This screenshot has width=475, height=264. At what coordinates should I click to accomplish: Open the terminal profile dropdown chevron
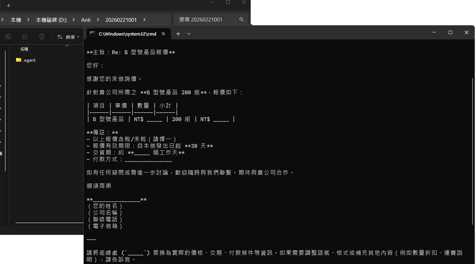pos(189,33)
